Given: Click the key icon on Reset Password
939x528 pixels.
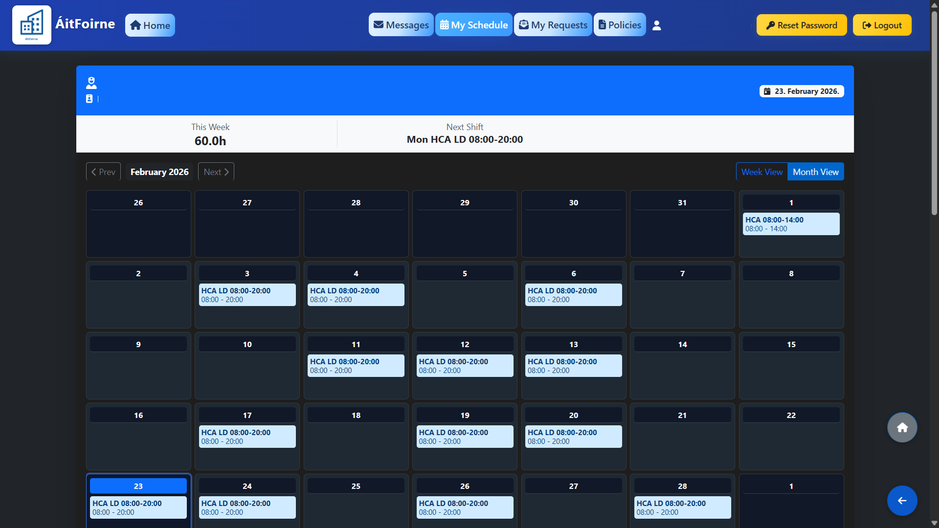Looking at the screenshot, I should (x=771, y=25).
